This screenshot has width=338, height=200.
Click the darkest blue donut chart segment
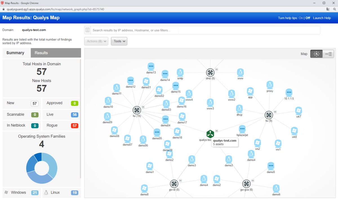[38, 157]
